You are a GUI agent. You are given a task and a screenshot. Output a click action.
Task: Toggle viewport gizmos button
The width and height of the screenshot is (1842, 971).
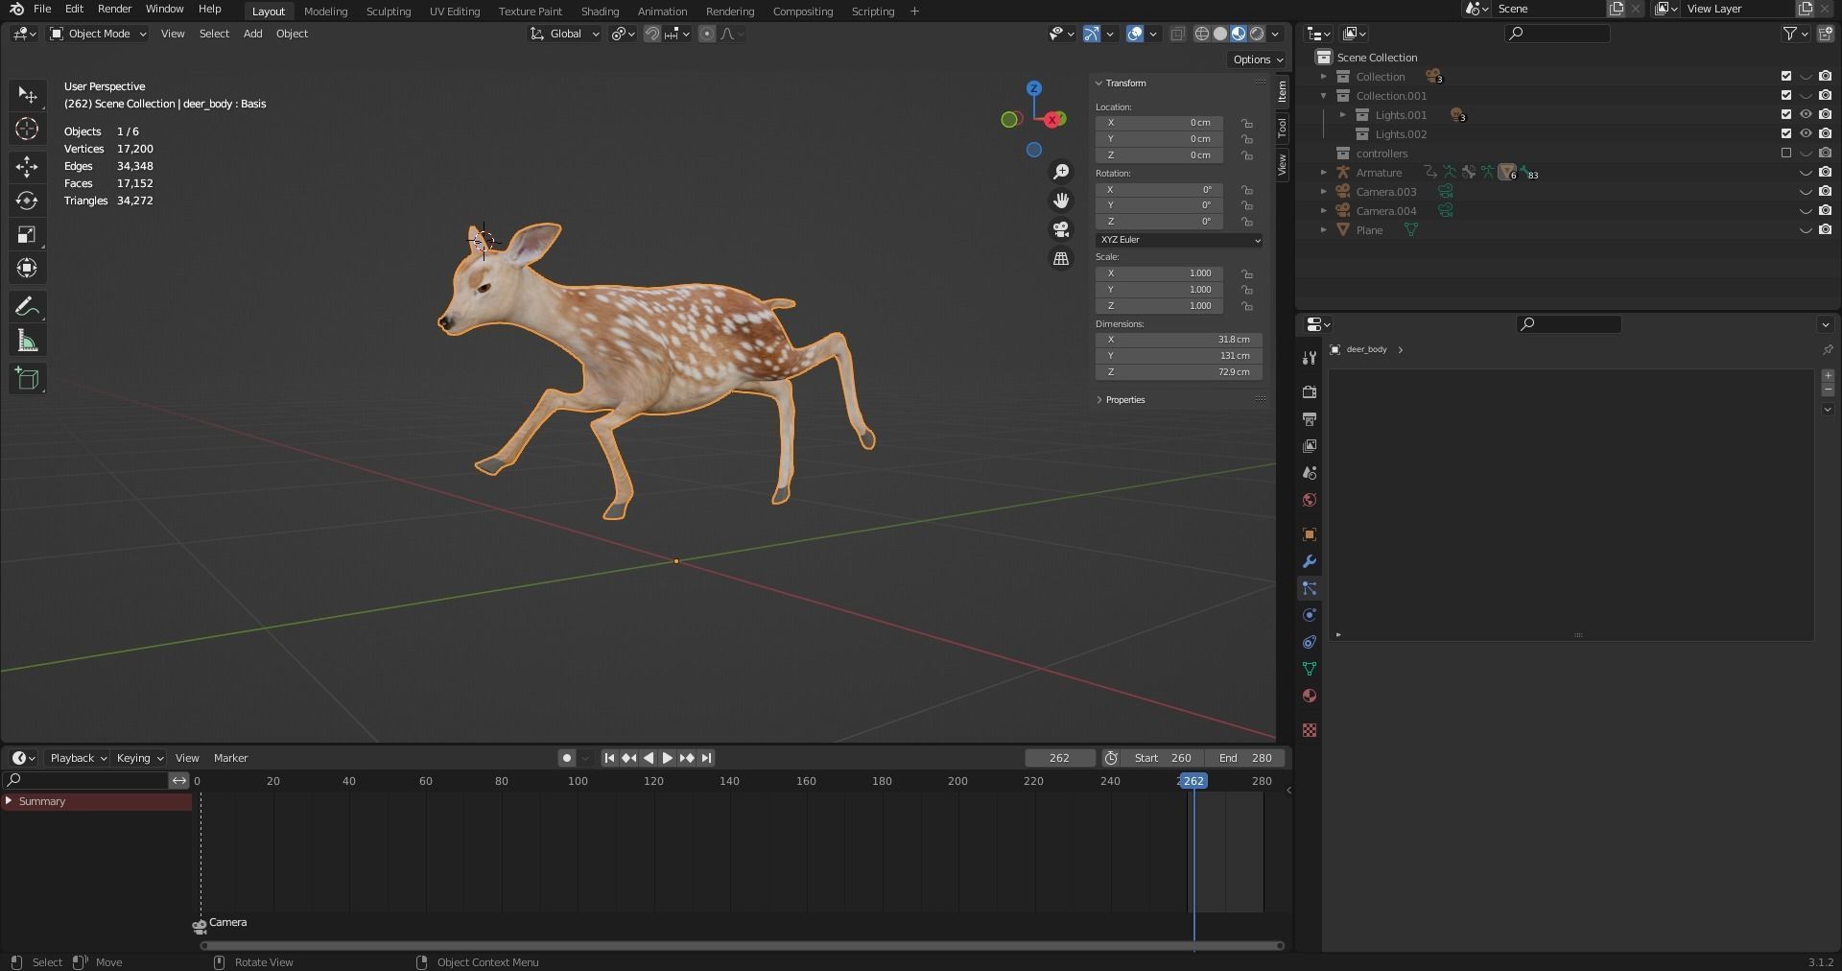pyautogui.click(x=1092, y=34)
